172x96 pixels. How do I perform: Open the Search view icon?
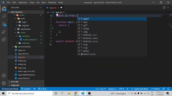4,16
